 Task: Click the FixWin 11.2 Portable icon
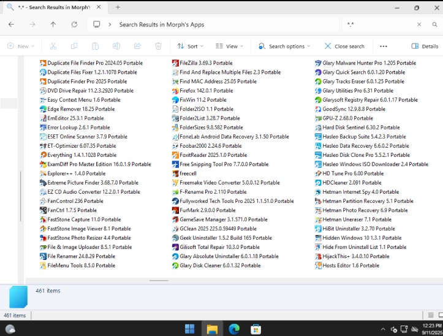(x=175, y=100)
